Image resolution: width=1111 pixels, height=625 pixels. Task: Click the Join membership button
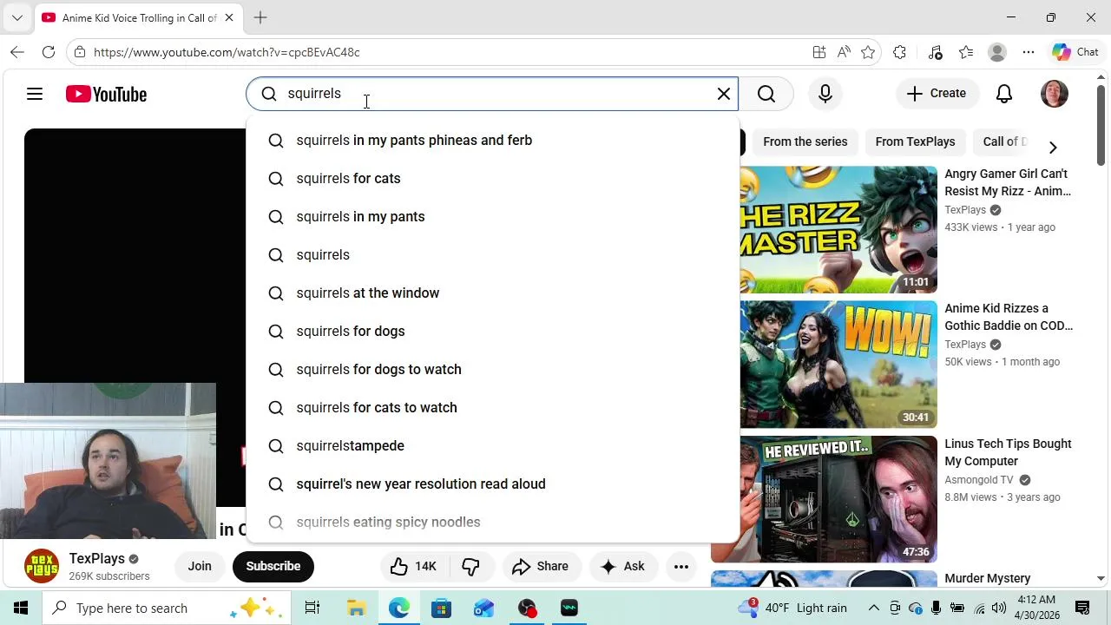(200, 567)
